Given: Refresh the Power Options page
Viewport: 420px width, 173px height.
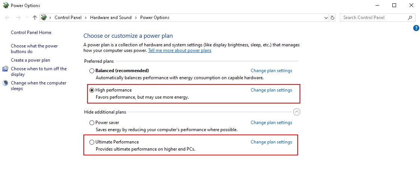Looking at the screenshot, I should [x=332, y=18].
